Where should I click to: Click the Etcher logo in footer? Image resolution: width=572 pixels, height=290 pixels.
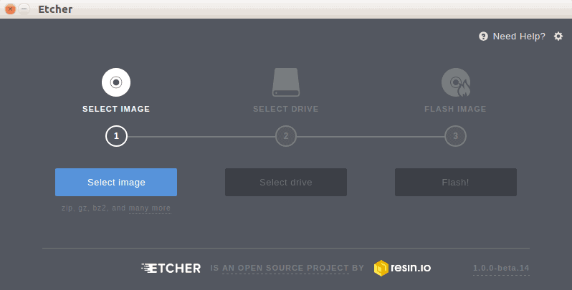coord(171,268)
